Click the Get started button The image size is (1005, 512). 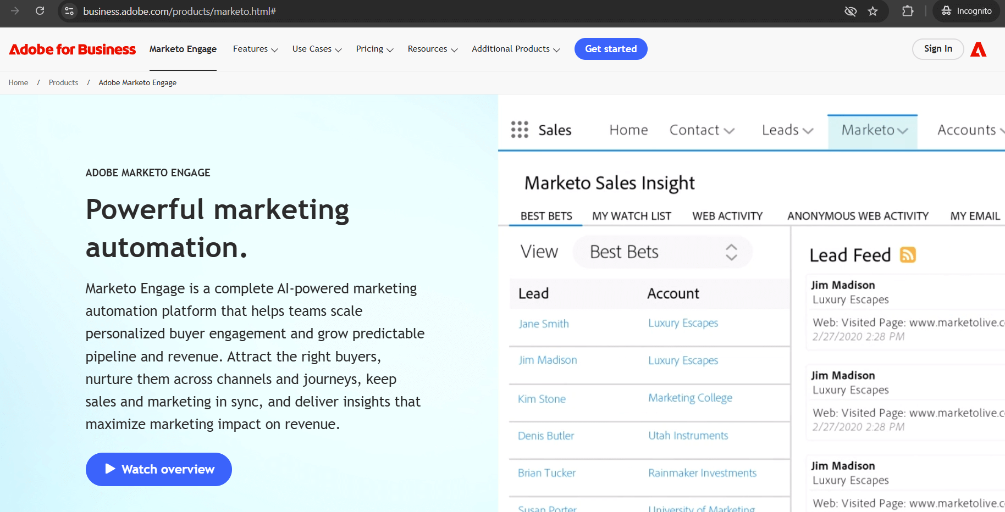click(x=611, y=49)
